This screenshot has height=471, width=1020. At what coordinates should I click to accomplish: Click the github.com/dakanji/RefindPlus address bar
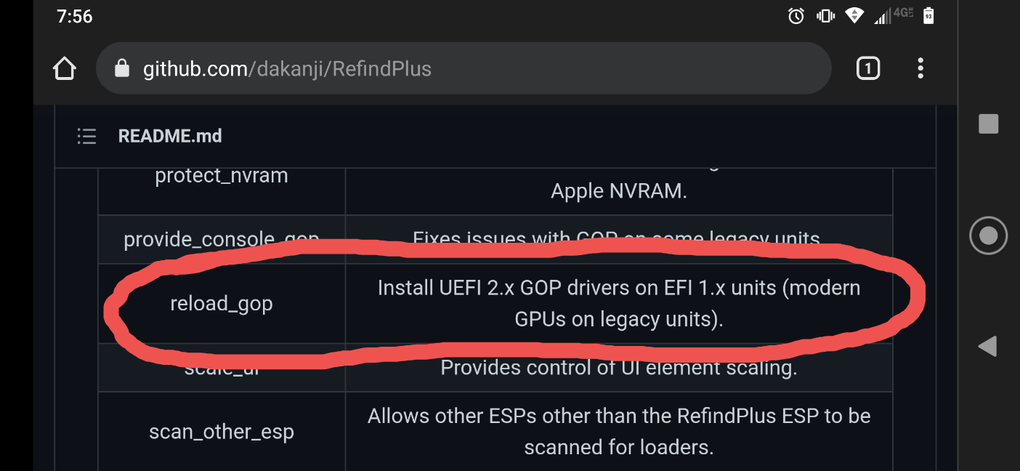tap(464, 68)
